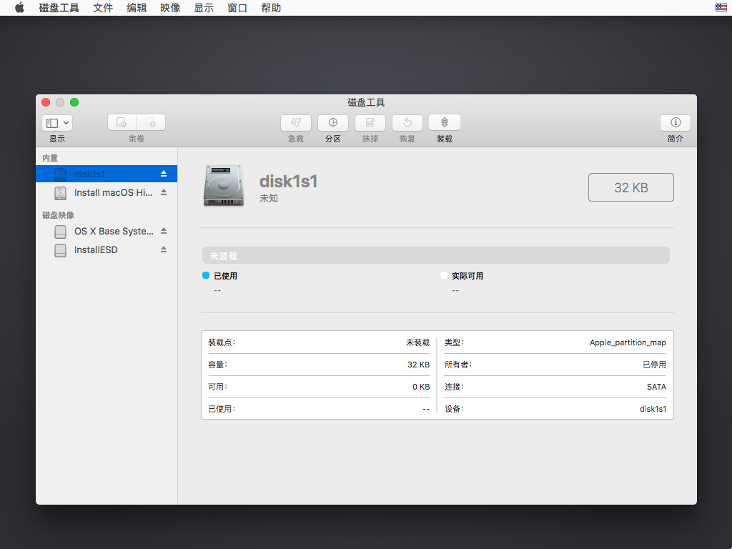Select InstallESD disk image in sidebar
This screenshot has height=549, width=732.
(107, 249)
